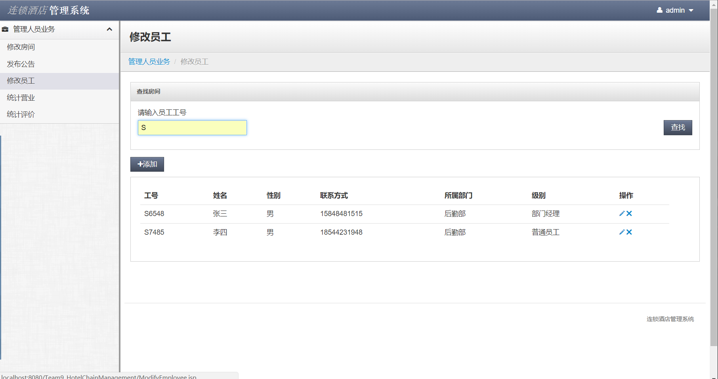Viewport: 718px width, 379px height.
Task: Click gender 男 in 李四's row
Action: pos(270,232)
